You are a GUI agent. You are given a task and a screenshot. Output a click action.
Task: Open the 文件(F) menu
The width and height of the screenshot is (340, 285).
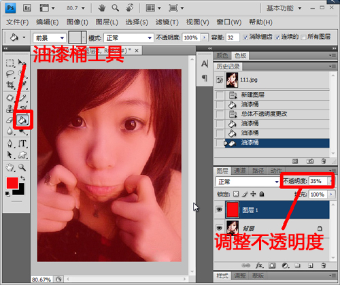coord(17,22)
